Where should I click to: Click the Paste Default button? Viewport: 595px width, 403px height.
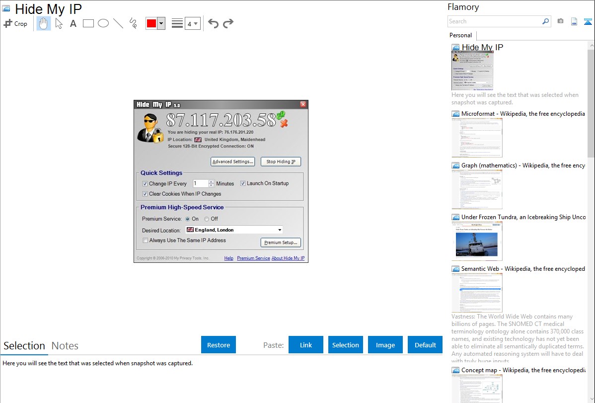pyautogui.click(x=425, y=345)
